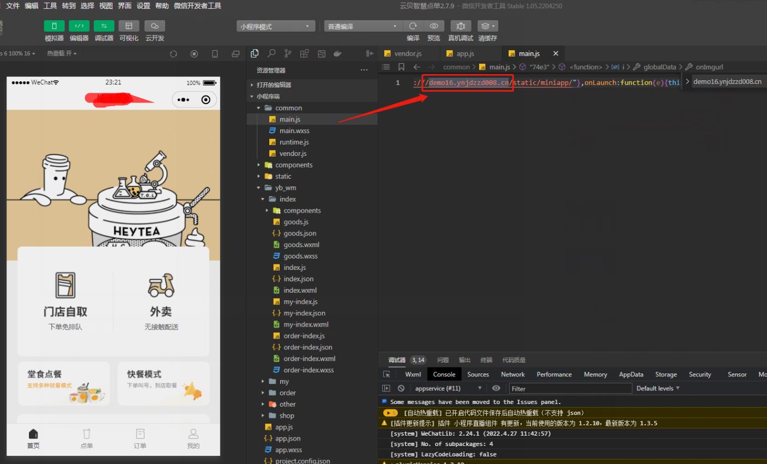The height and width of the screenshot is (464, 767).
Task: Open the 可视化 visual layout button
Action: pyautogui.click(x=129, y=26)
